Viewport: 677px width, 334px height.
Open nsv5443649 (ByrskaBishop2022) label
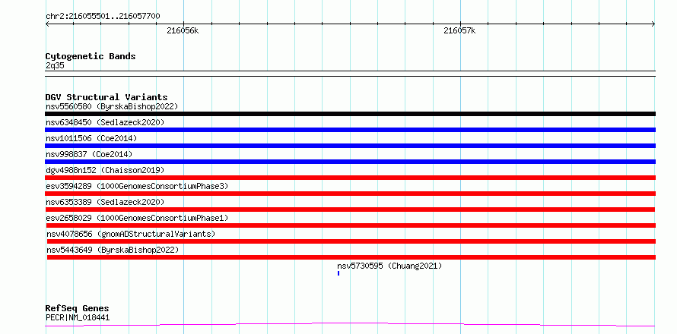click(113, 250)
